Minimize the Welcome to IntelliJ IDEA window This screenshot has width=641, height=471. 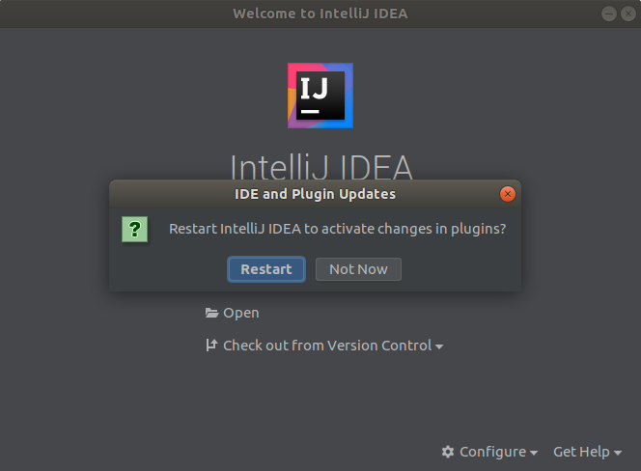609,14
